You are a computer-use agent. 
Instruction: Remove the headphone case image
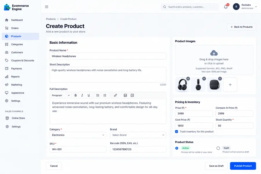pyautogui.click(x=220, y=79)
